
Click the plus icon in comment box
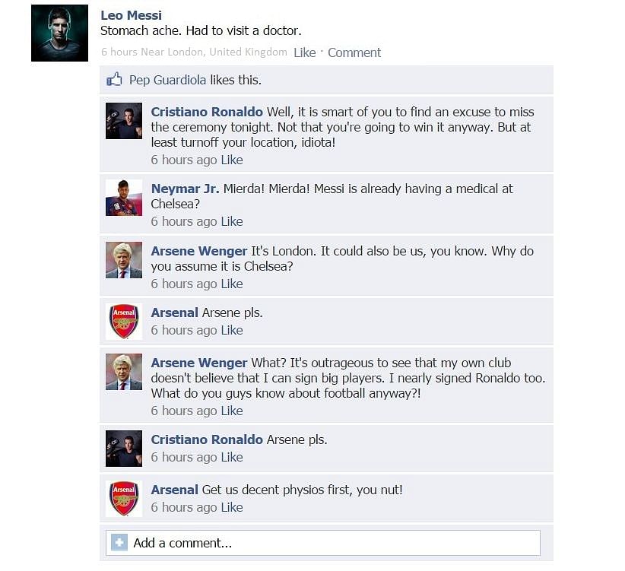(119, 542)
